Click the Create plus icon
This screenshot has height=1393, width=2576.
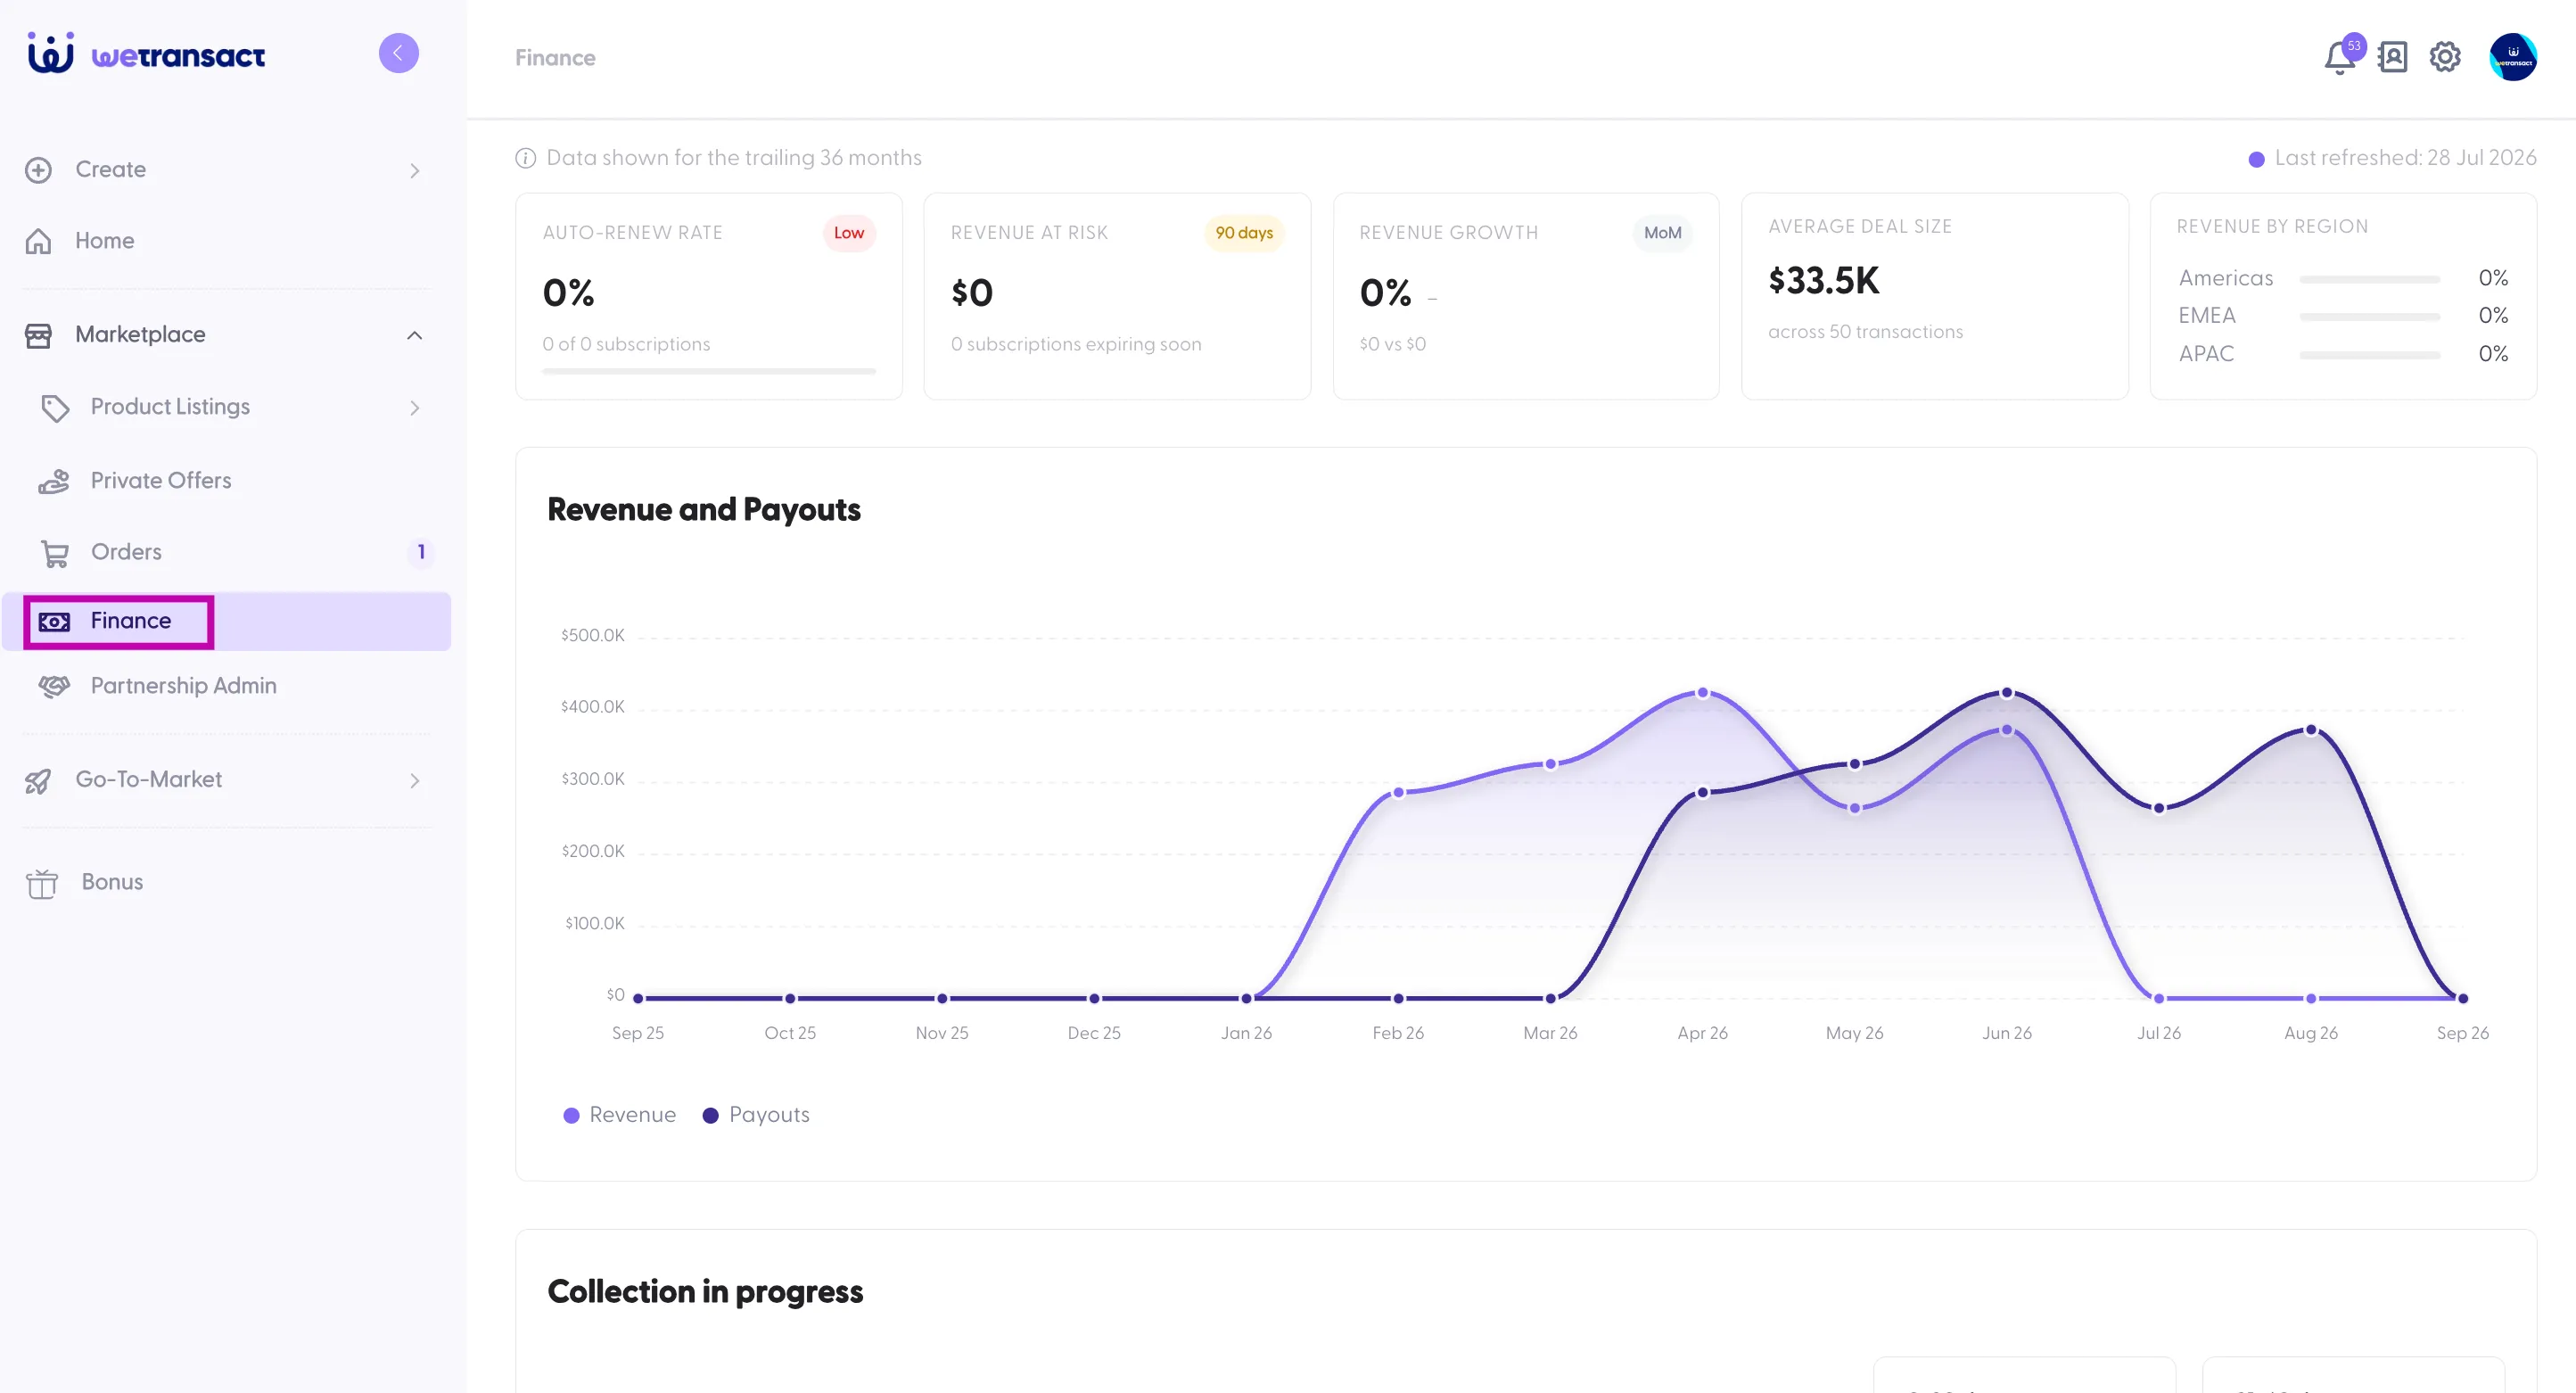pyautogui.click(x=38, y=170)
